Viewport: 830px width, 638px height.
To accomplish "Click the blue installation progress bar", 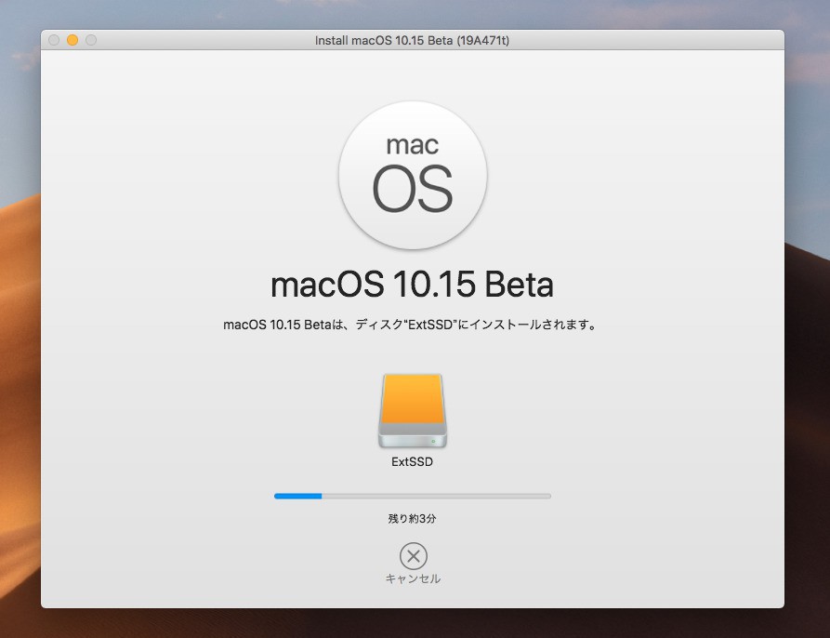I will tap(413, 496).
